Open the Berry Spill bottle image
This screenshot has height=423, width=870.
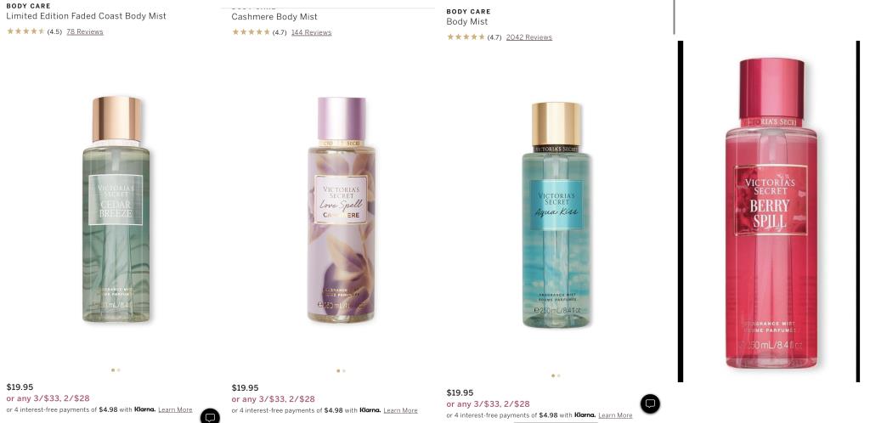point(771,213)
